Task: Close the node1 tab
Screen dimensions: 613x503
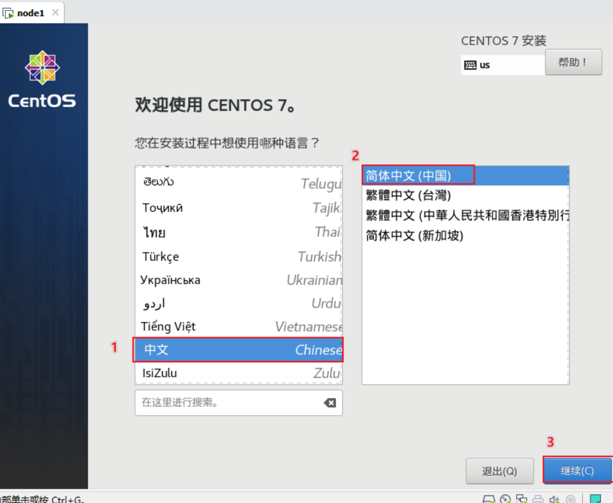Action: (x=55, y=13)
